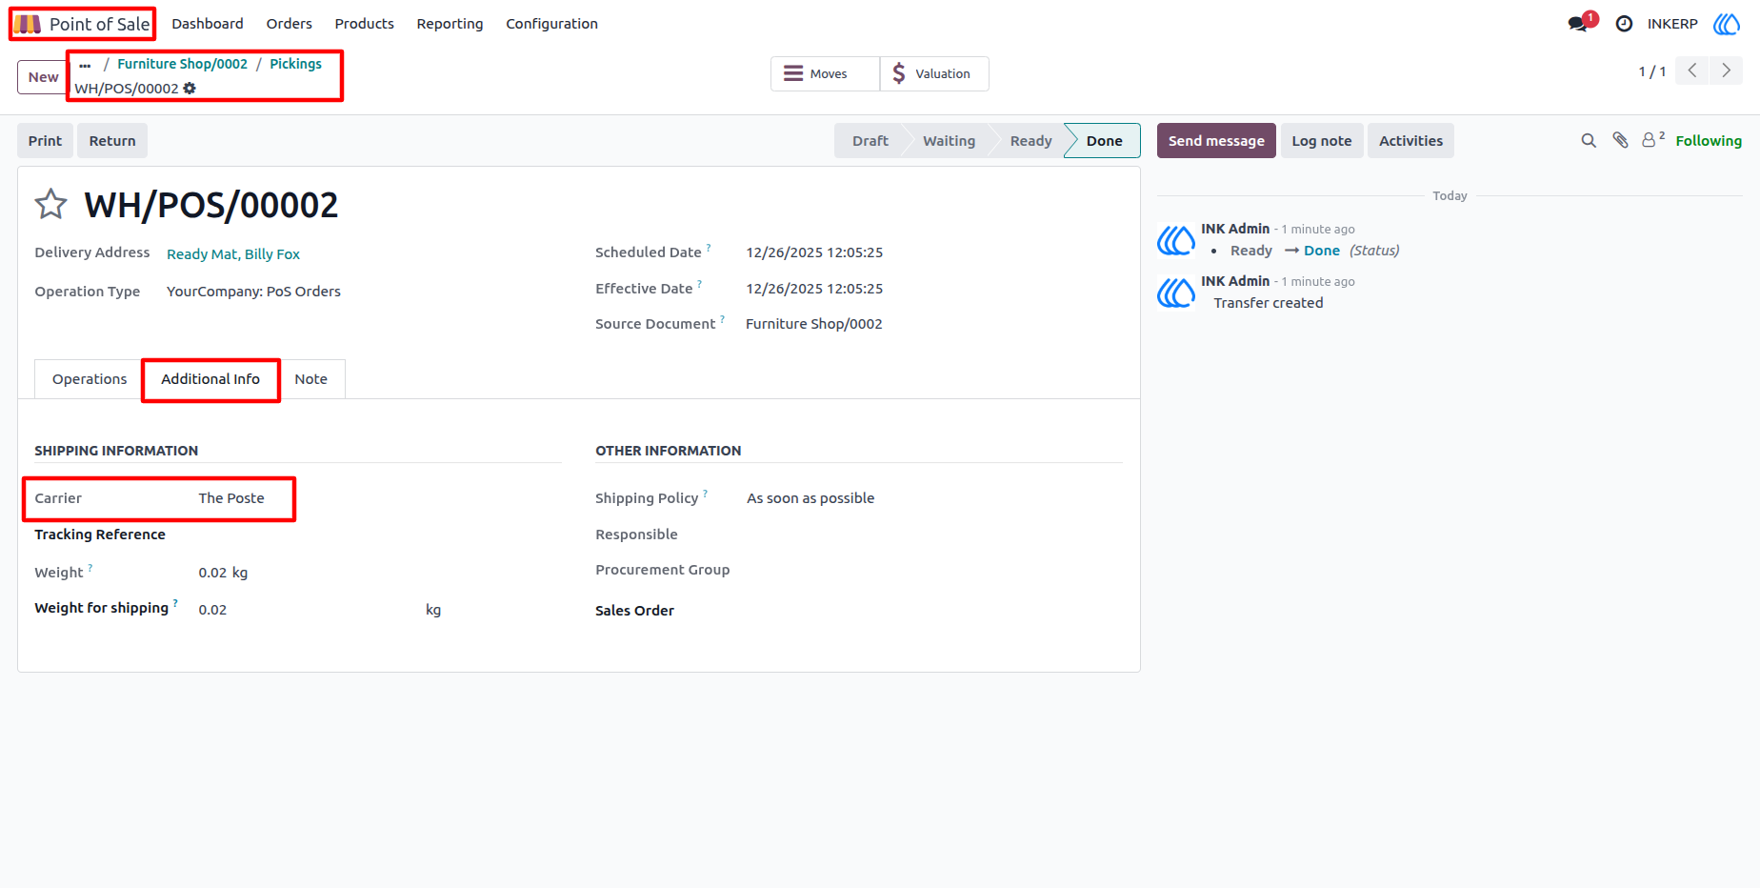Go to next record arrow

pos(1726,71)
